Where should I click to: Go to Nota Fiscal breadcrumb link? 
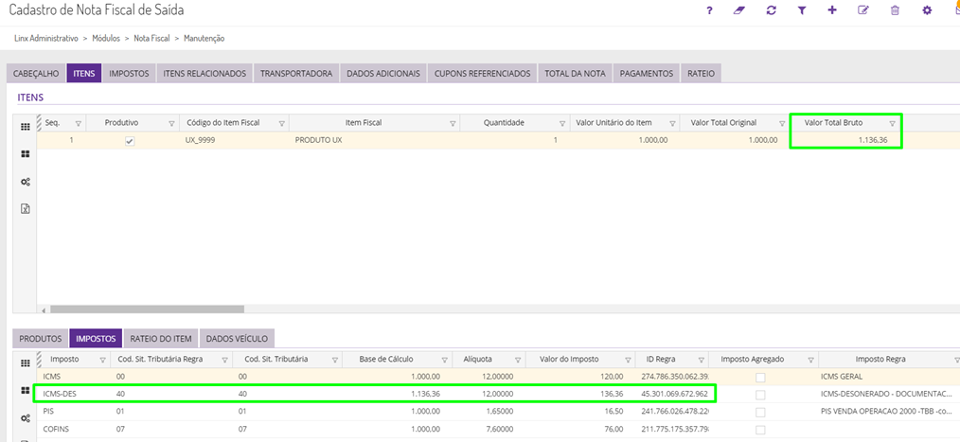(151, 39)
